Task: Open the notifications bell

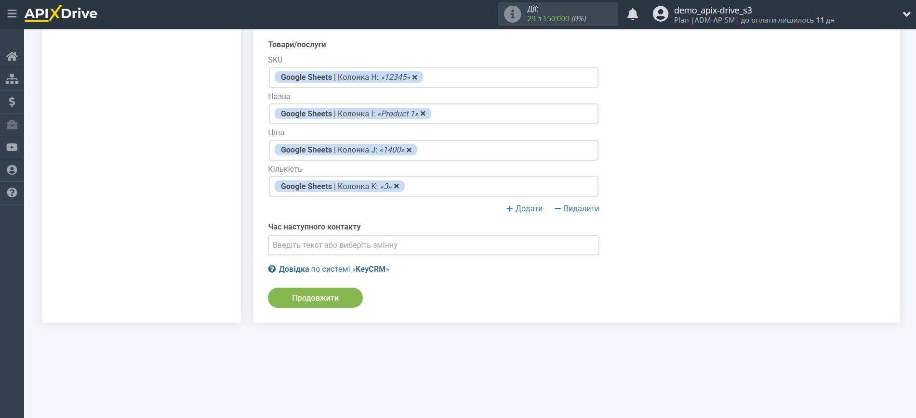Action: click(x=633, y=14)
